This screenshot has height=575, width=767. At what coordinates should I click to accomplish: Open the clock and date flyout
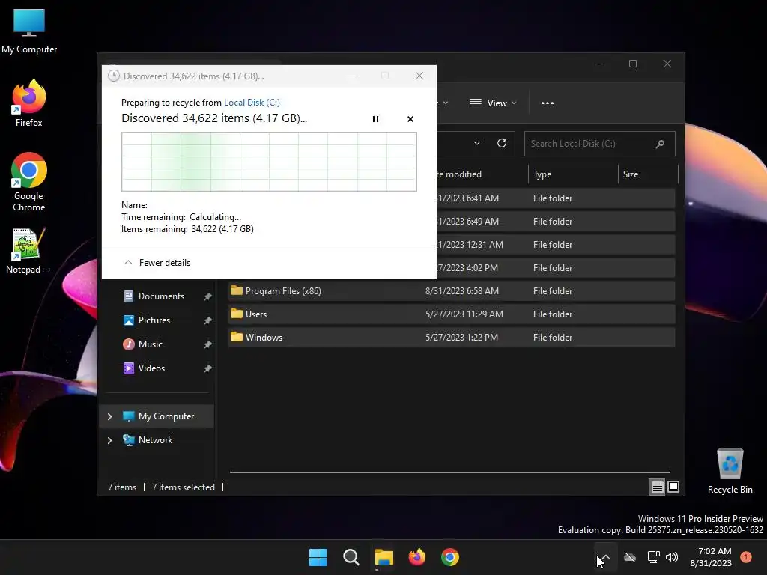(711, 557)
